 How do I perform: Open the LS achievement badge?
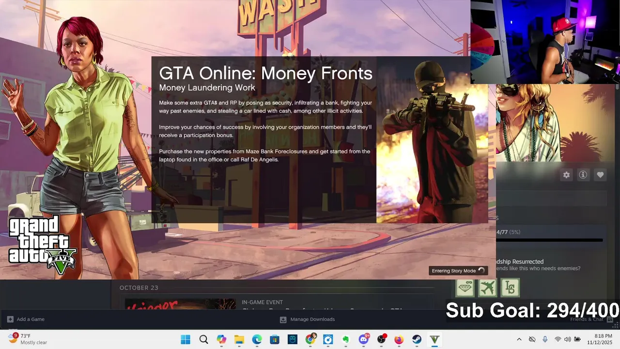(x=510, y=287)
